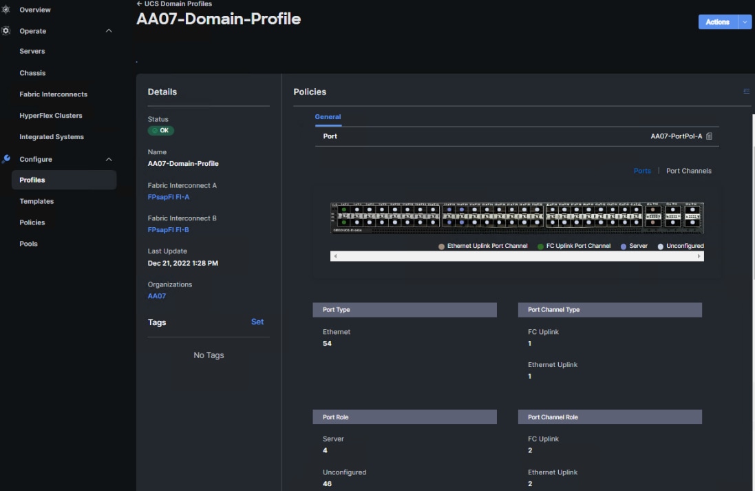The width and height of the screenshot is (755, 491).
Task: Select Profiles in the sidebar
Action: point(64,180)
